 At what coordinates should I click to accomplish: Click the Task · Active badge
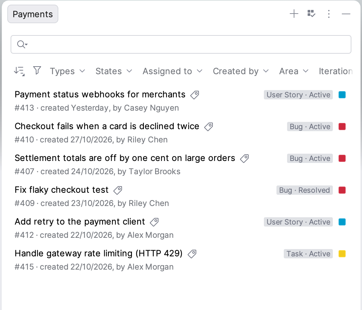coord(308,254)
